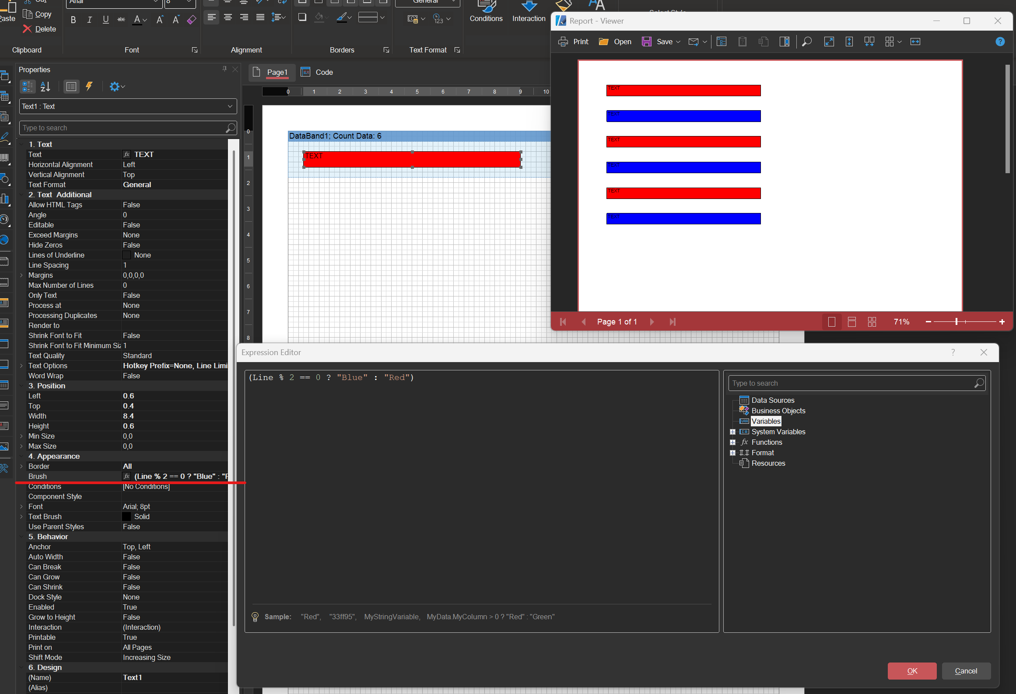The height and width of the screenshot is (694, 1016).
Task: Switch to the Code tab
Action: tap(317, 72)
